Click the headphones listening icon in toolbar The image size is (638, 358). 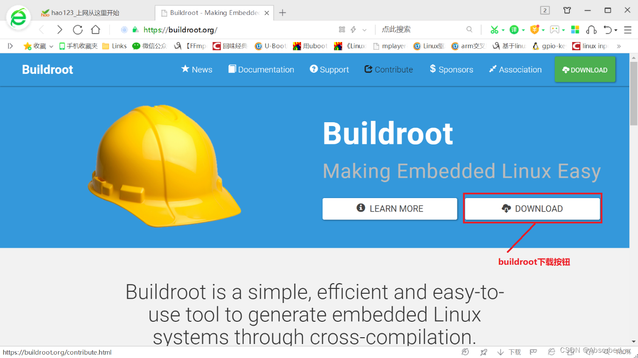click(x=592, y=29)
